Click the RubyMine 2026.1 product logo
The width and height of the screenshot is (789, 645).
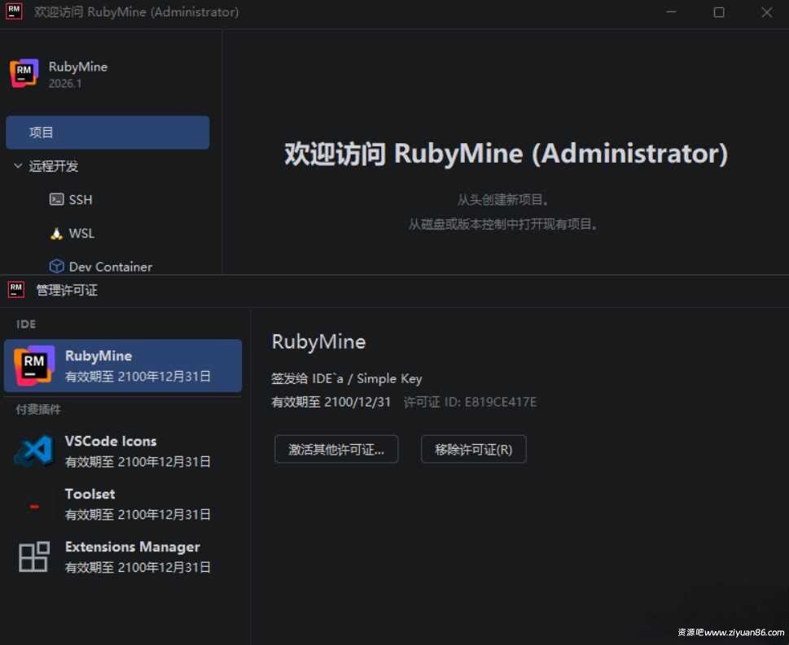(x=24, y=74)
